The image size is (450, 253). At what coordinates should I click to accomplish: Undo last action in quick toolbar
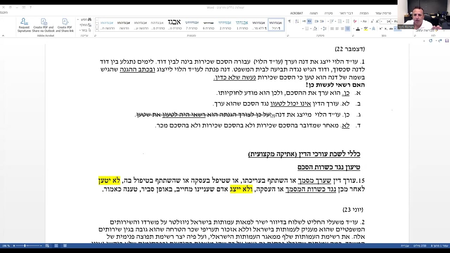click(x=440, y=41)
